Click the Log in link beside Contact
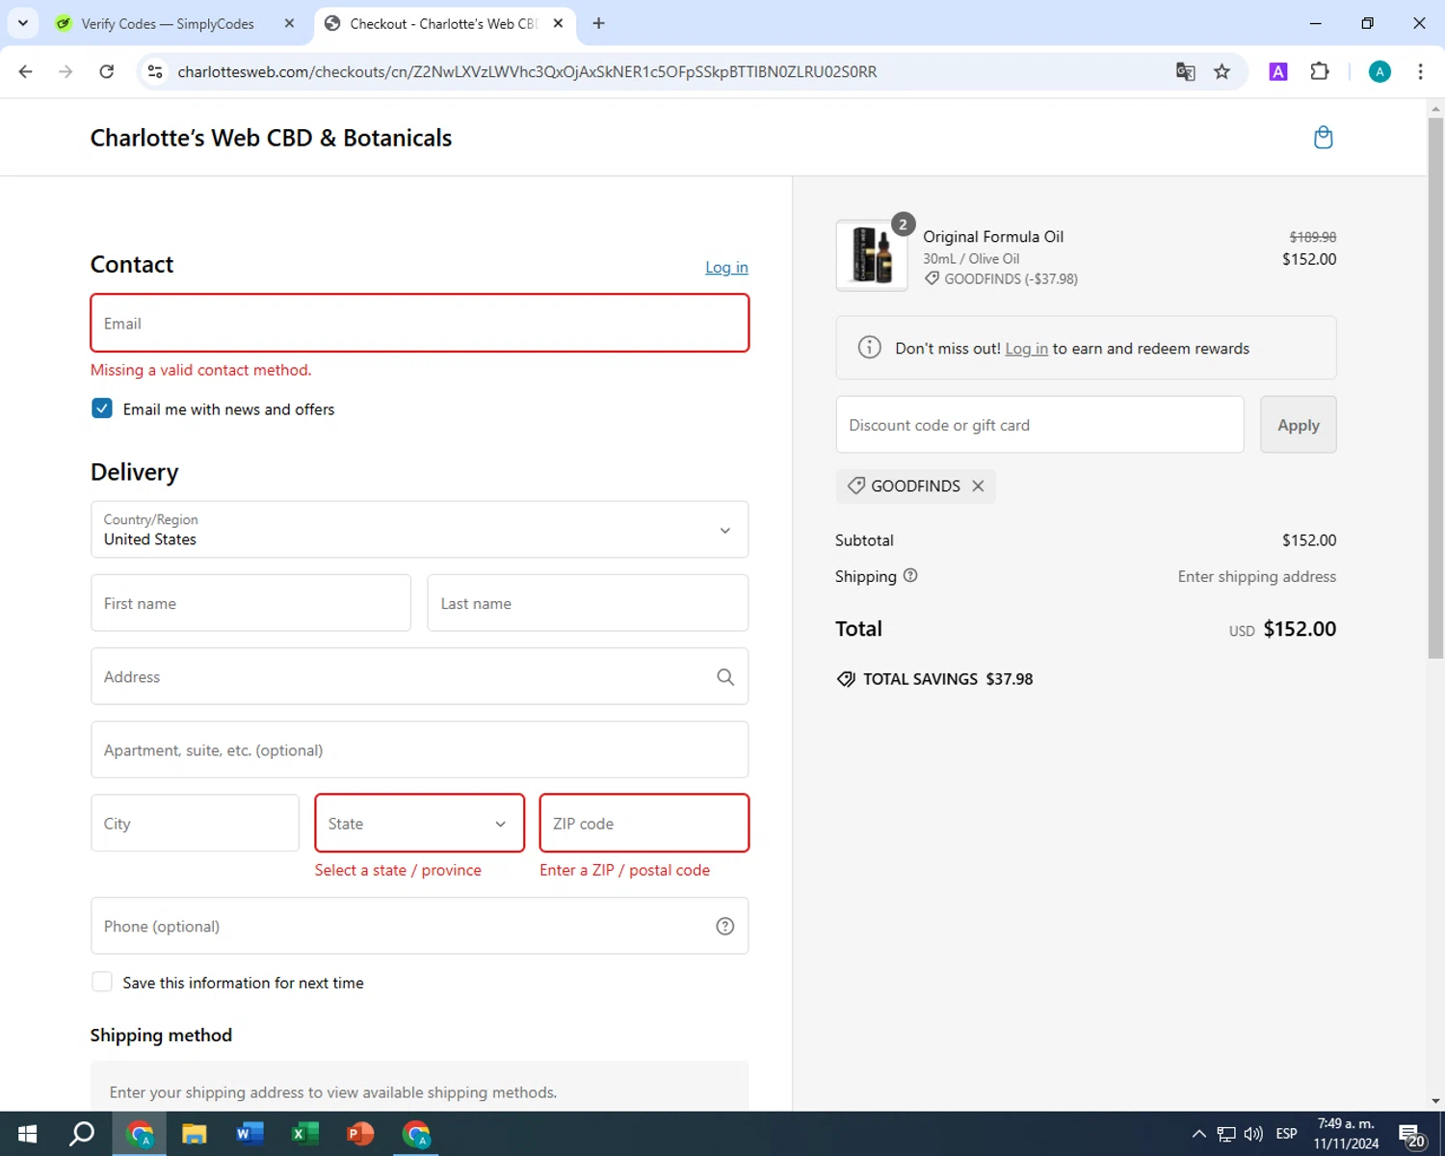 click(x=726, y=268)
